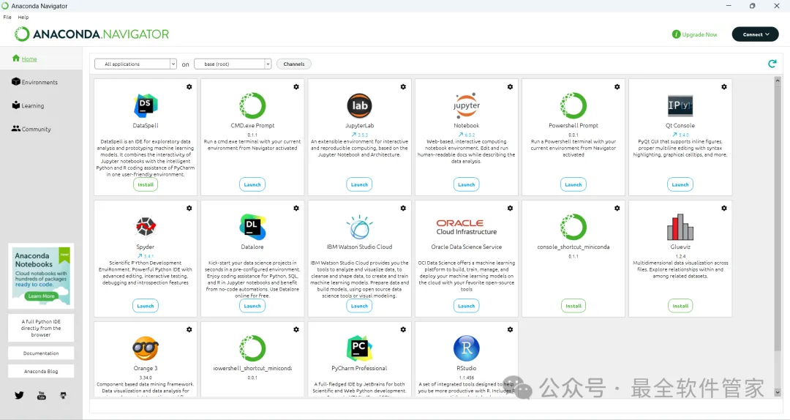
Task: Open Qt Console tile gear options
Action: 724,87
